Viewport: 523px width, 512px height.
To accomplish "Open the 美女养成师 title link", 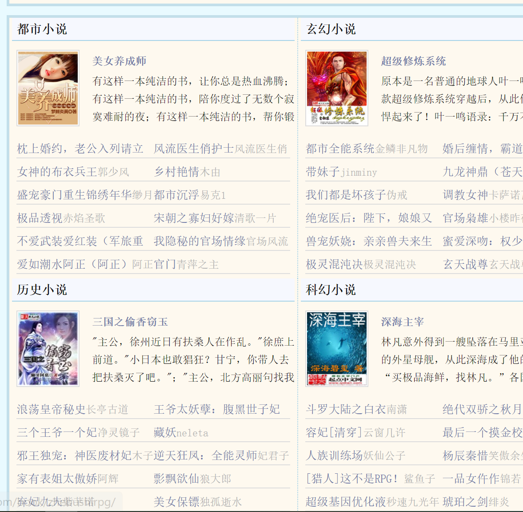I will tap(120, 61).
